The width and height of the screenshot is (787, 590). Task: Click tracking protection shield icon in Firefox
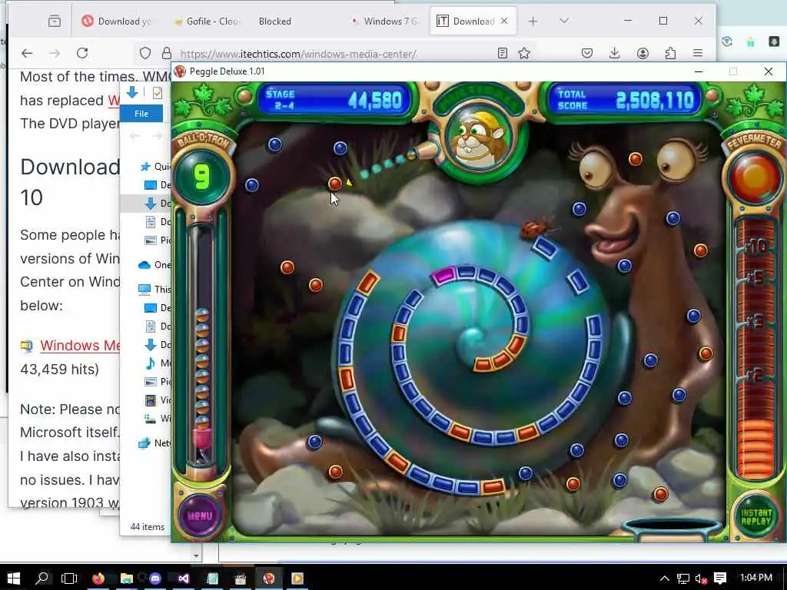click(145, 53)
